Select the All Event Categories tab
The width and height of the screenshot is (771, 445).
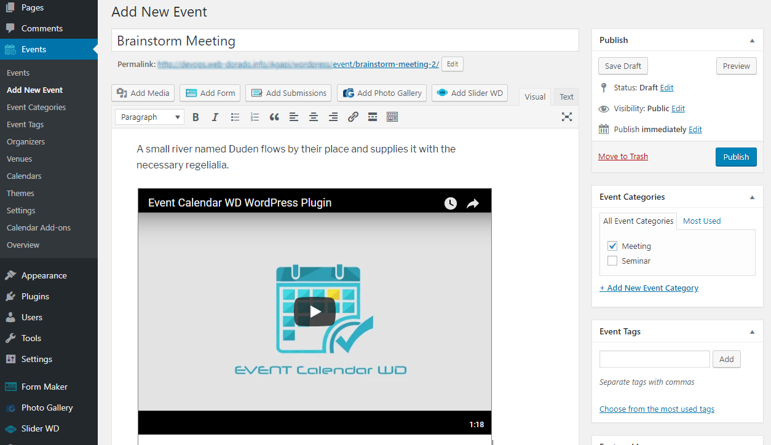tap(638, 221)
